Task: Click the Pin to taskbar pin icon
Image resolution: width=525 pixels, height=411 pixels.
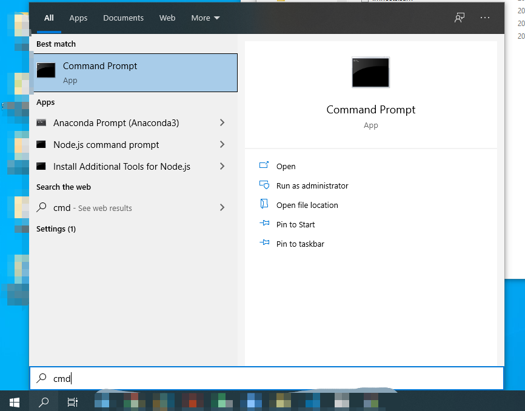Action: [x=264, y=244]
